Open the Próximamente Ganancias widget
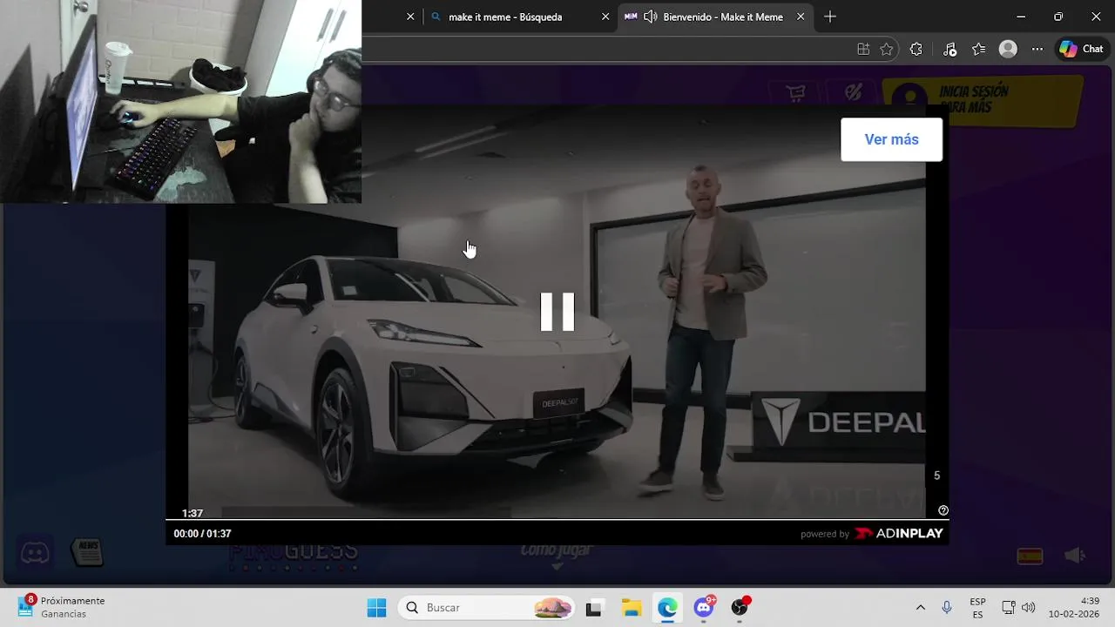1115x627 pixels. pyautogui.click(x=61, y=607)
